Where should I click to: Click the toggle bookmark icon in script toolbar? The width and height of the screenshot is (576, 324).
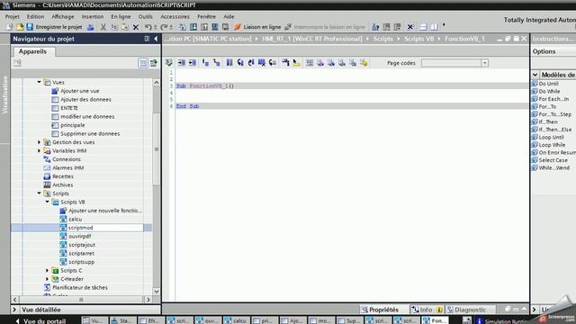click(229, 63)
